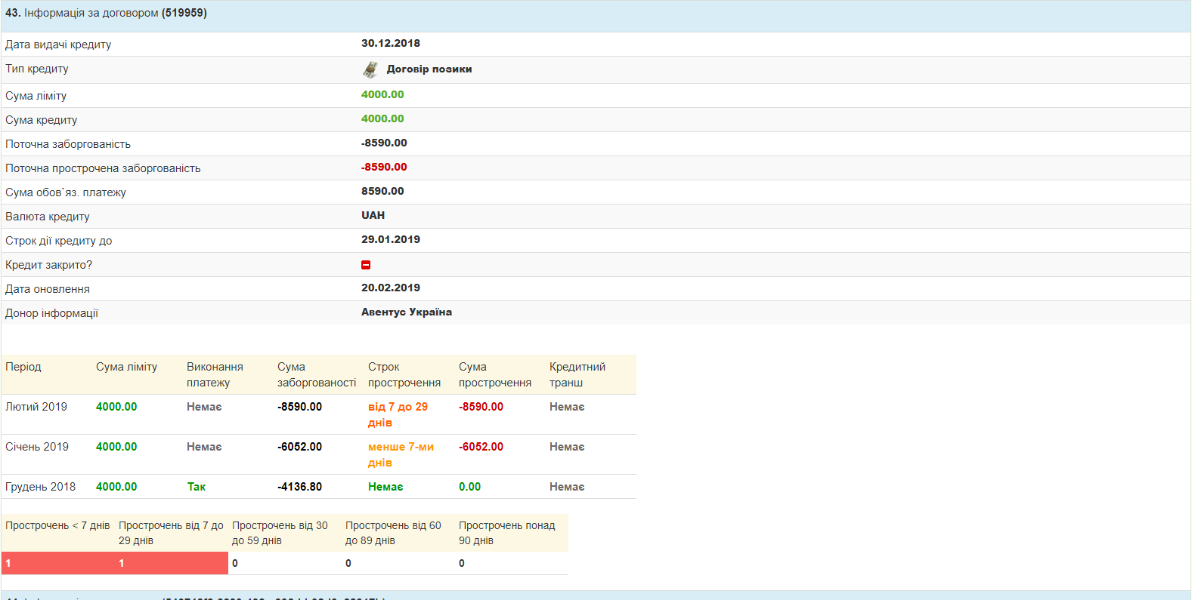The width and height of the screenshot is (1192, 600).
Task: Click the green 'Так' payment status
Action: pos(197,487)
